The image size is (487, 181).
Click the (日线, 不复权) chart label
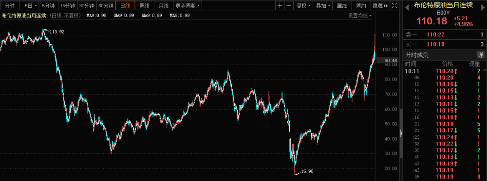point(66,16)
